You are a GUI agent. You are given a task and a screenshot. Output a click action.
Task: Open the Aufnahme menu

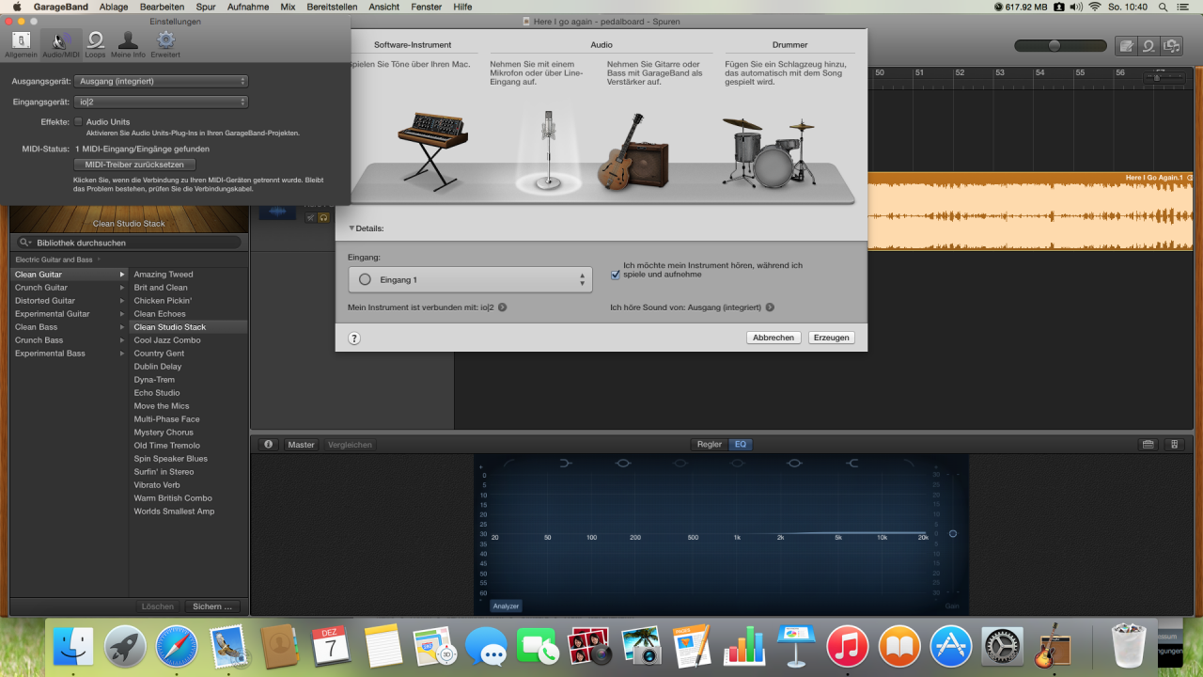(x=248, y=7)
